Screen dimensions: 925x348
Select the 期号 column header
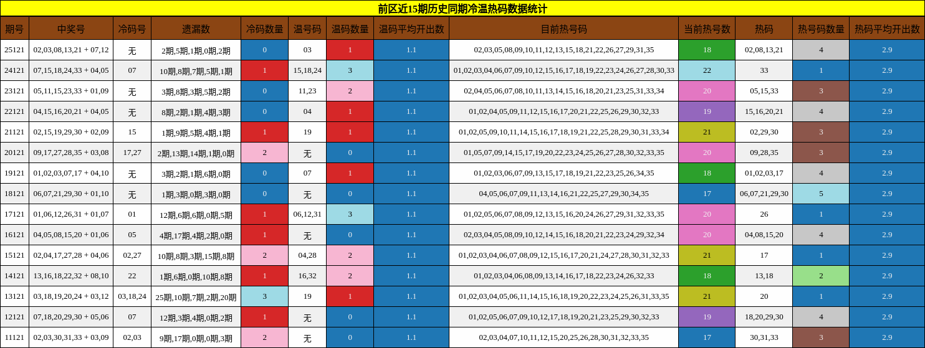click(x=14, y=29)
